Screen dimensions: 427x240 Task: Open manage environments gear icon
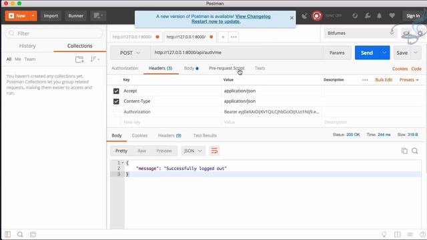pyautogui.click(x=420, y=33)
